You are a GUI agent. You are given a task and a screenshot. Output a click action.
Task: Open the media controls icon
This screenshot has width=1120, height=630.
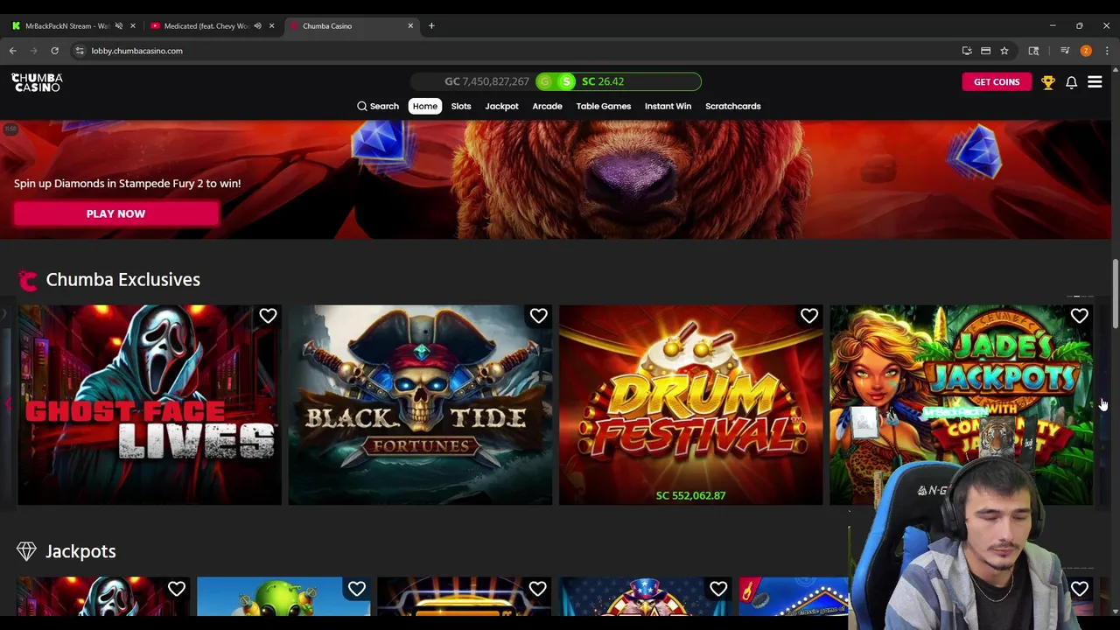point(1065,51)
